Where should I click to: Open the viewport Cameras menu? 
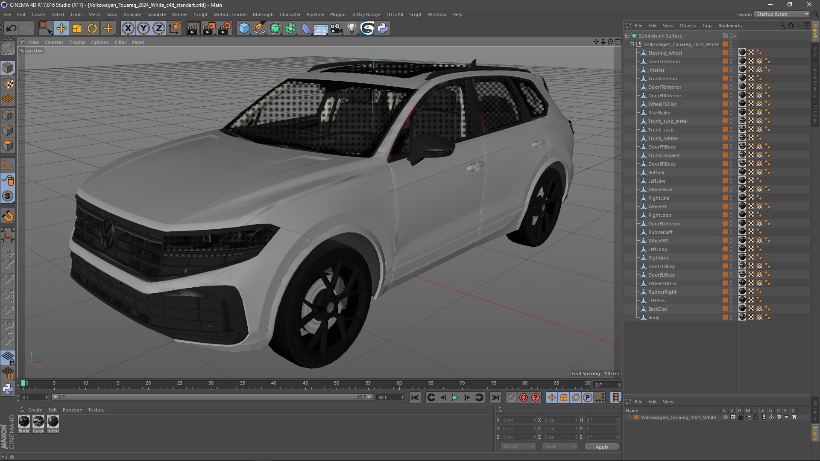[54, 42]
